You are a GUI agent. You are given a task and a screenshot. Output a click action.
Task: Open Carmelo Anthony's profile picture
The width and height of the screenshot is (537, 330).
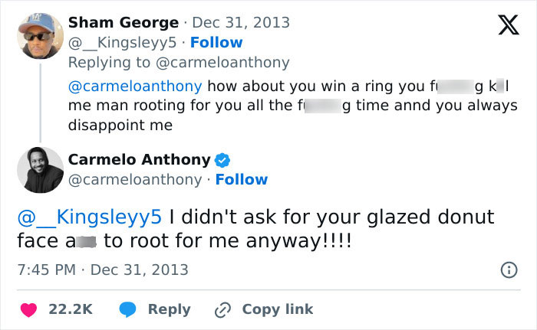pos(39,169)
